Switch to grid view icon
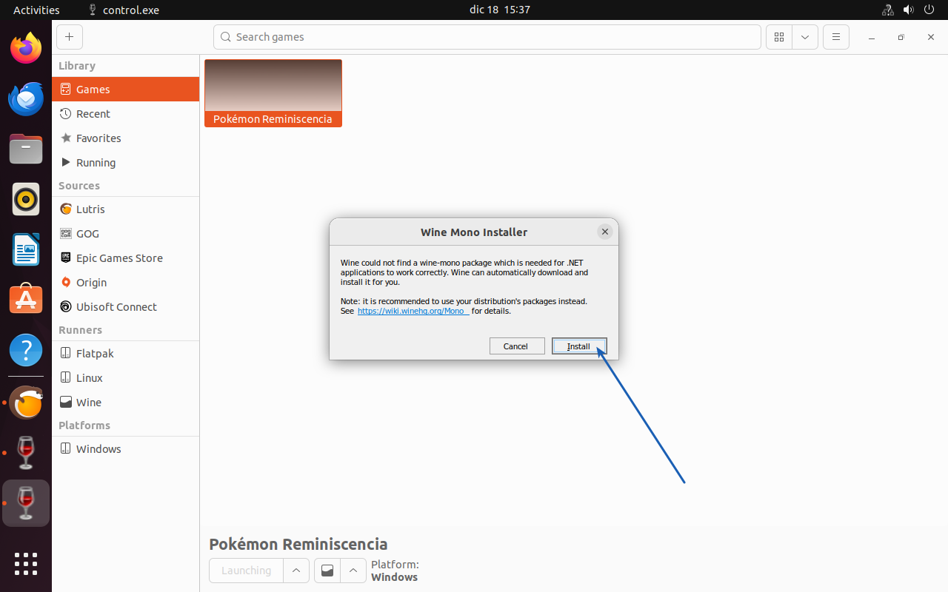This screenshot has width=948, height=592. point(778,37)
